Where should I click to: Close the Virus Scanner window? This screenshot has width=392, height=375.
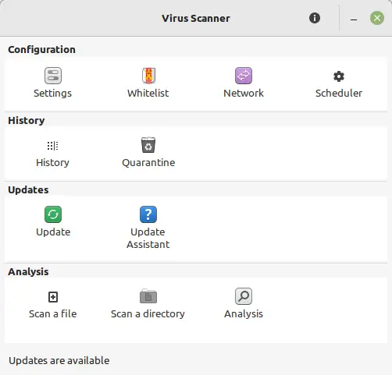(377, 18)
